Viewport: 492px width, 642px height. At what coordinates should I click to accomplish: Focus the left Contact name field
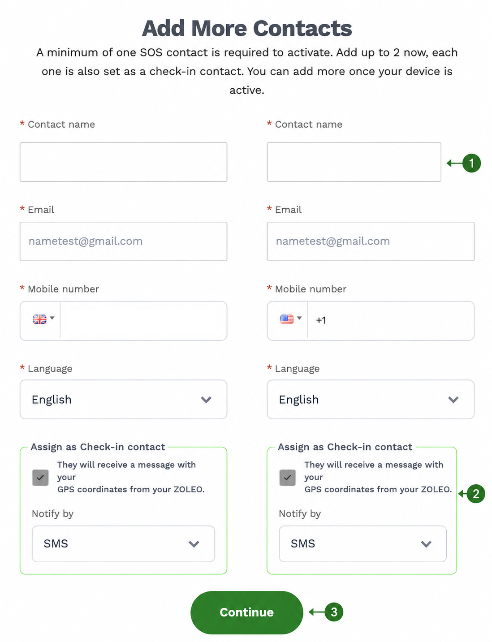pos(123,162)
